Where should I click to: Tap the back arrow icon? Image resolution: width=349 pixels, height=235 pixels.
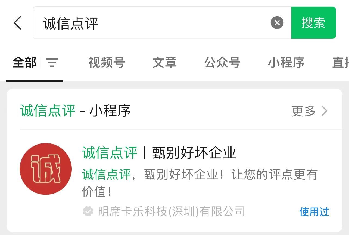[x=17, y=23]
